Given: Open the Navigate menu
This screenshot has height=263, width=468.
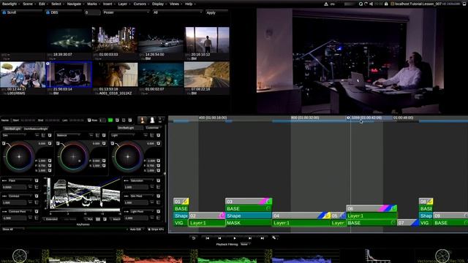Looking at the screenshot, I should click(x=75, y=4).
